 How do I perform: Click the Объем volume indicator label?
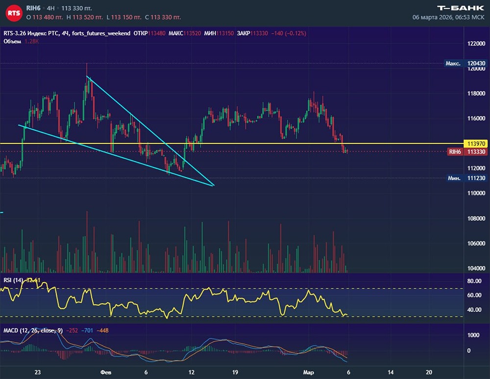point(12,41)
